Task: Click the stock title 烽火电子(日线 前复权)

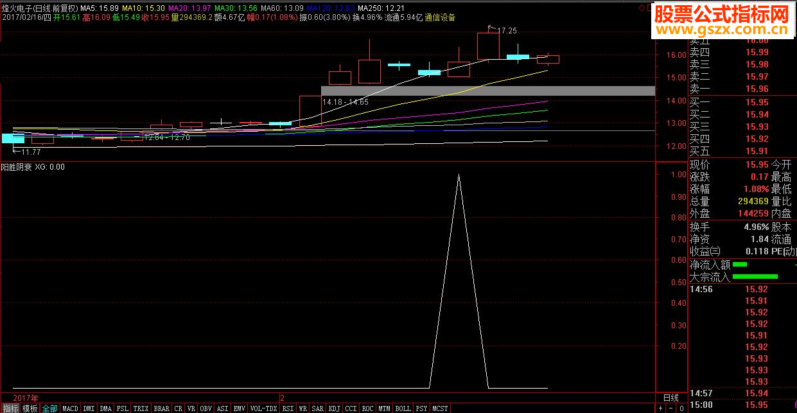Action: pos(39,8)
